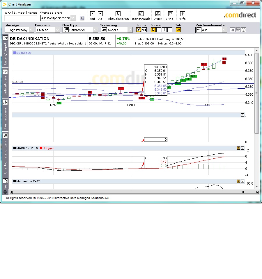Activate the zoom magnifier tool

(139, 30)
